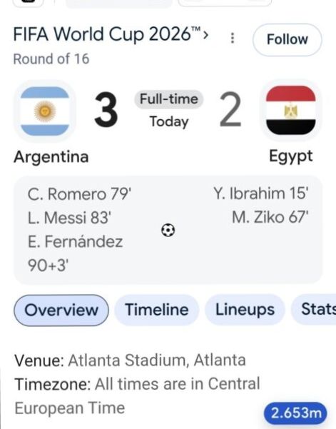This screenshot has width=336, height=429.
Task: Select M. Ziko 67' goal entry
Action: (270, 218)
